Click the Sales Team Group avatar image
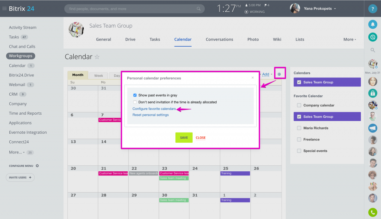381x219 pixels. click(76, 30)
